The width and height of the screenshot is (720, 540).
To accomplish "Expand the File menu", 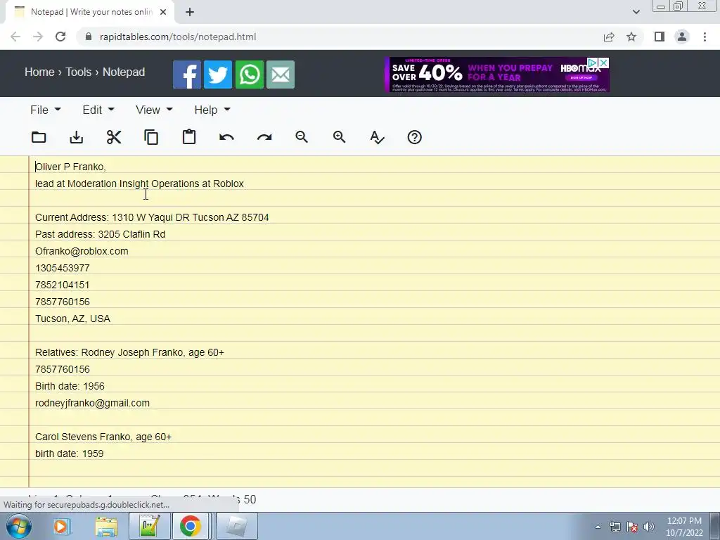I will pos(45,110).
